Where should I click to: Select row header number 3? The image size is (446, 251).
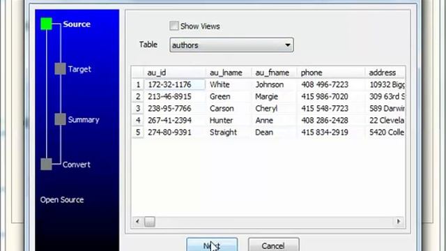tap(138, 109)
